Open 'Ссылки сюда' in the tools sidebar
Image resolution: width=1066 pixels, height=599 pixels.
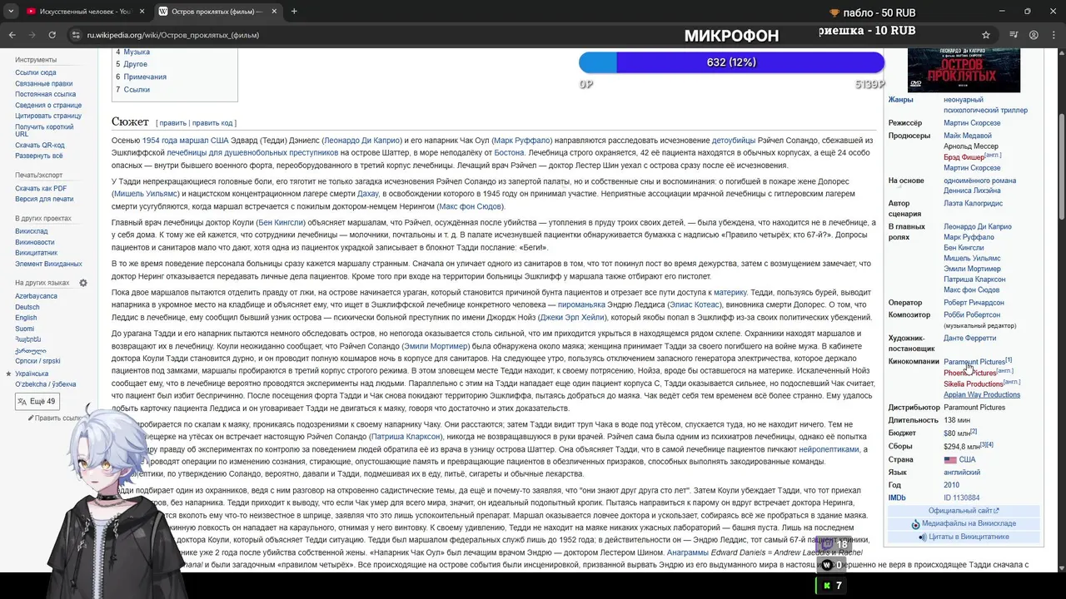point(35,72)
